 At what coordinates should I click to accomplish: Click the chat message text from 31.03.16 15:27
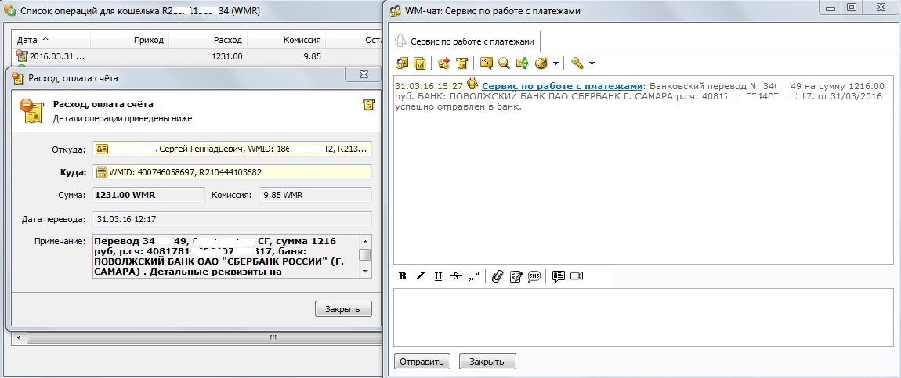click(x=640, y=96)
